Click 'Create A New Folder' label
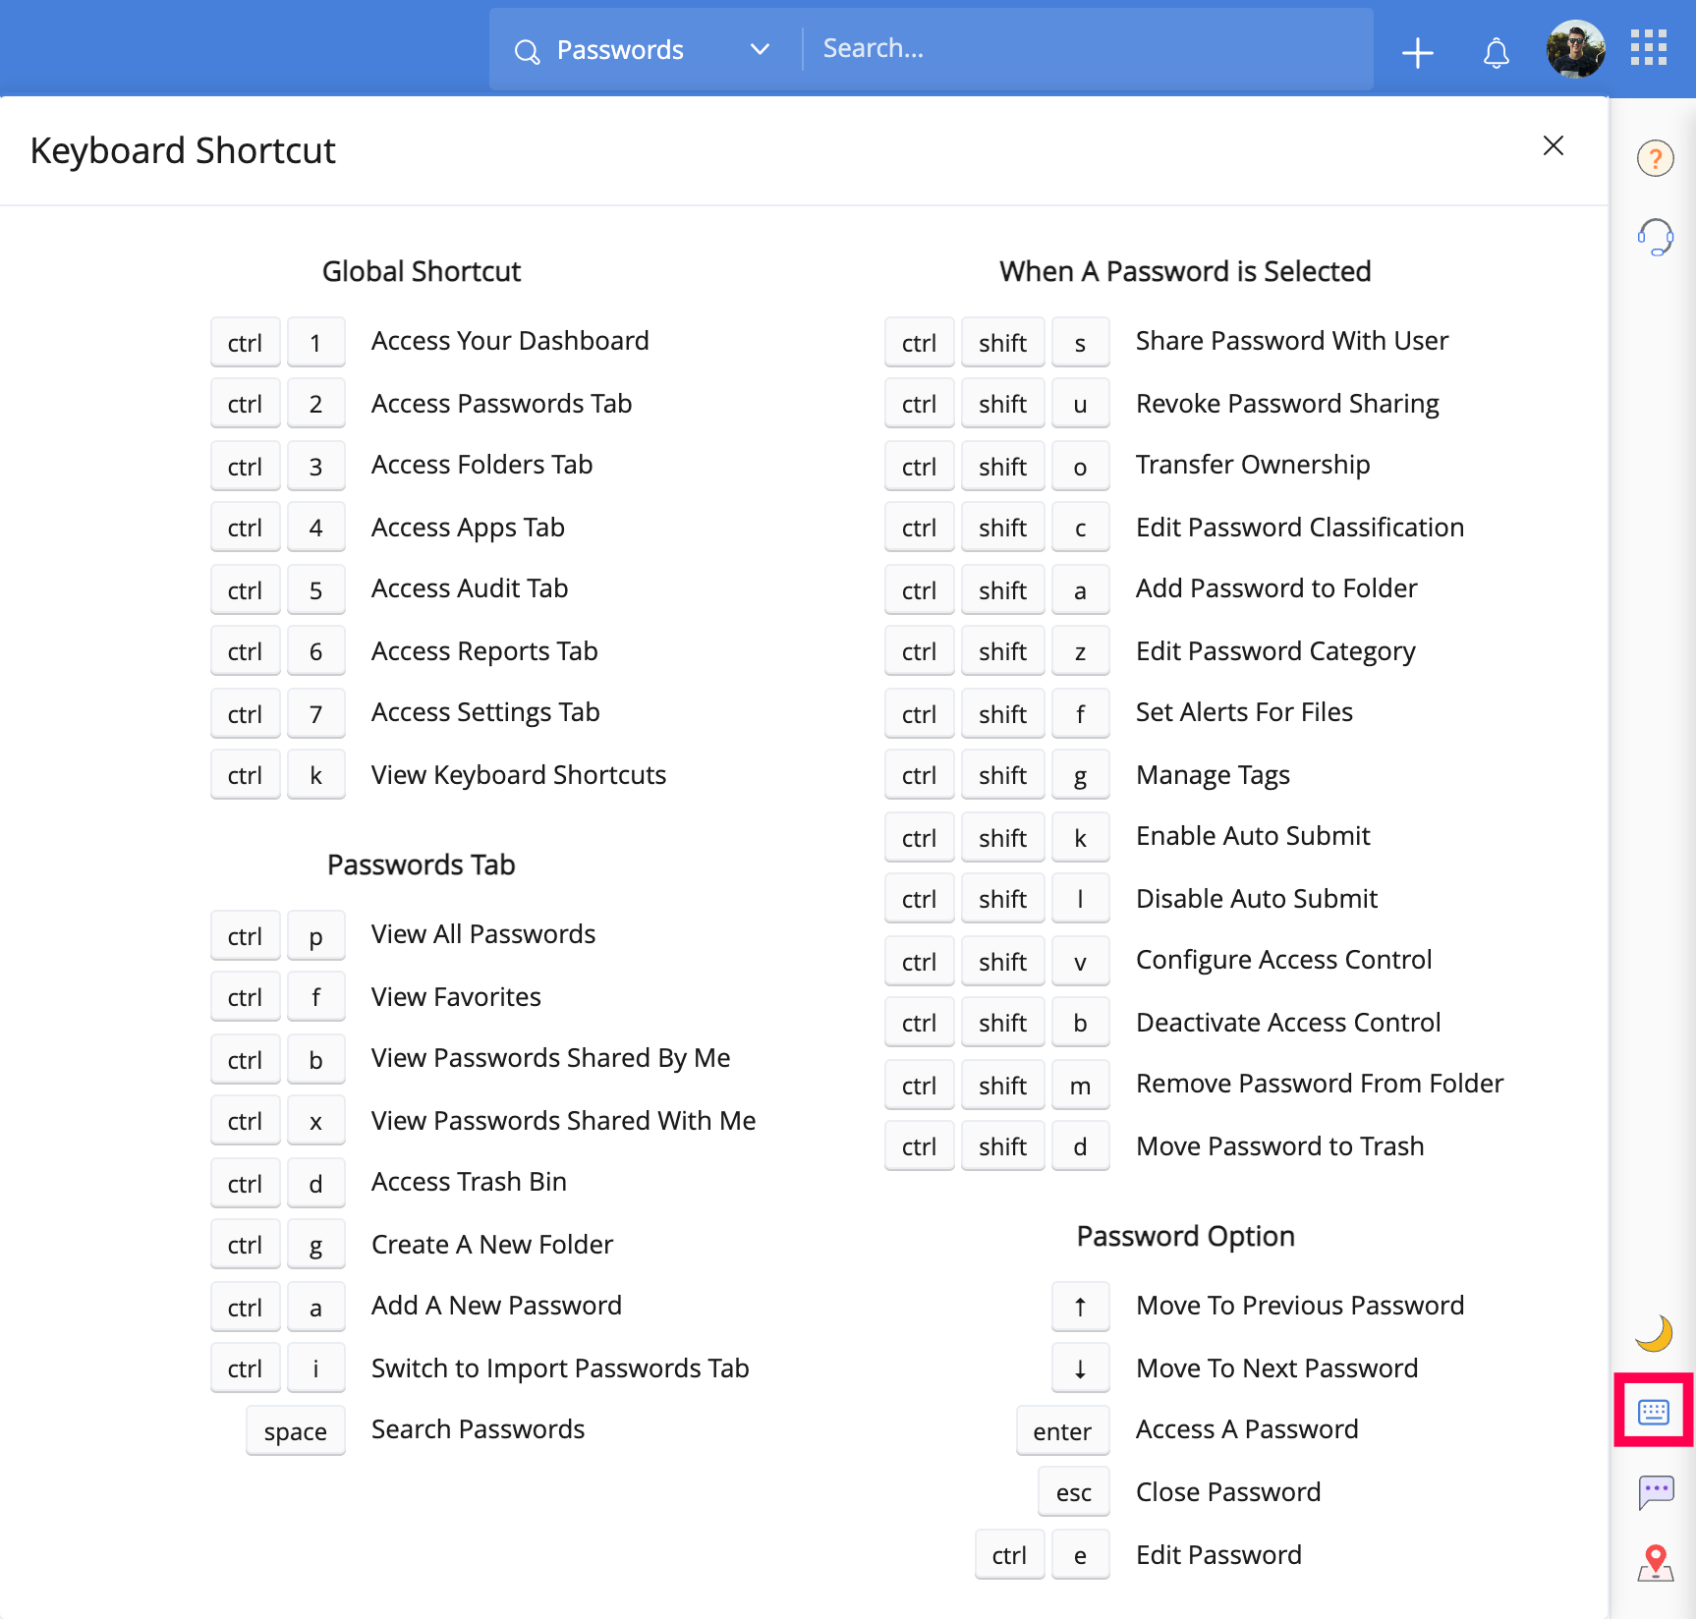 coord(492,1245)
